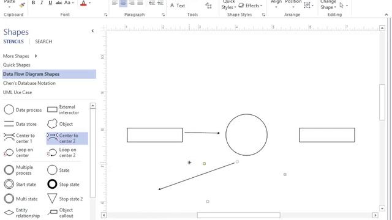The width and height of the screenshot is (392, 220).
Task: Open the Shape Styles dialog launcher
Action: pyautogui.click(x=263, y=15)
